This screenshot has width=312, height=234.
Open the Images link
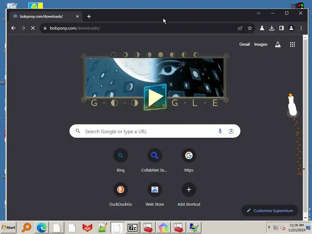pyautogui.click(x=261, y=44)
